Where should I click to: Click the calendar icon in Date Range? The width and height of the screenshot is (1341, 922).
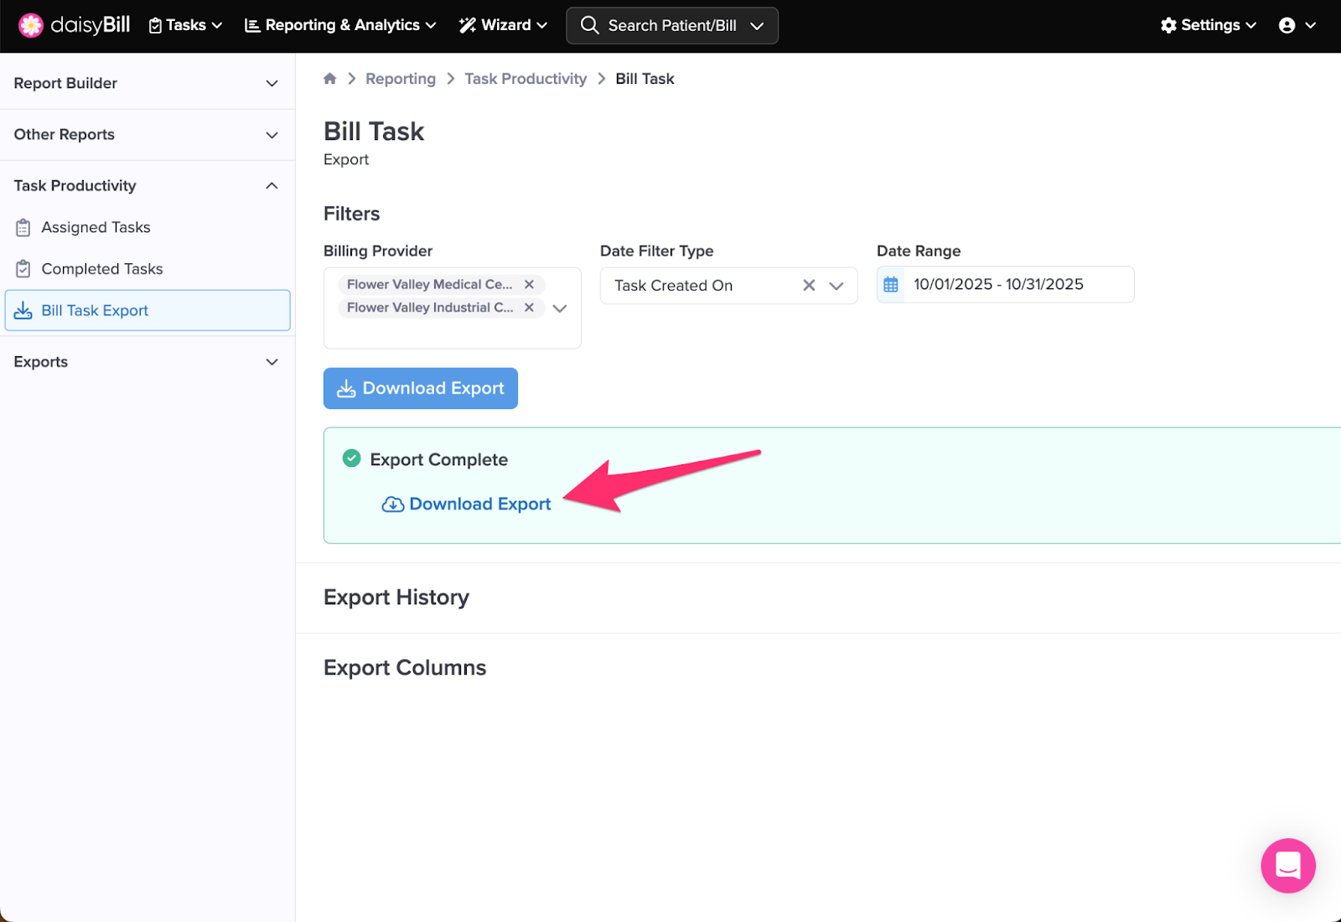pyautogui.click(x=891, y=285)
